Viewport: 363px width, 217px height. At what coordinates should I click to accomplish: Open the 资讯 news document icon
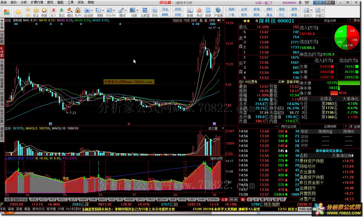click(x=155, y=12)
